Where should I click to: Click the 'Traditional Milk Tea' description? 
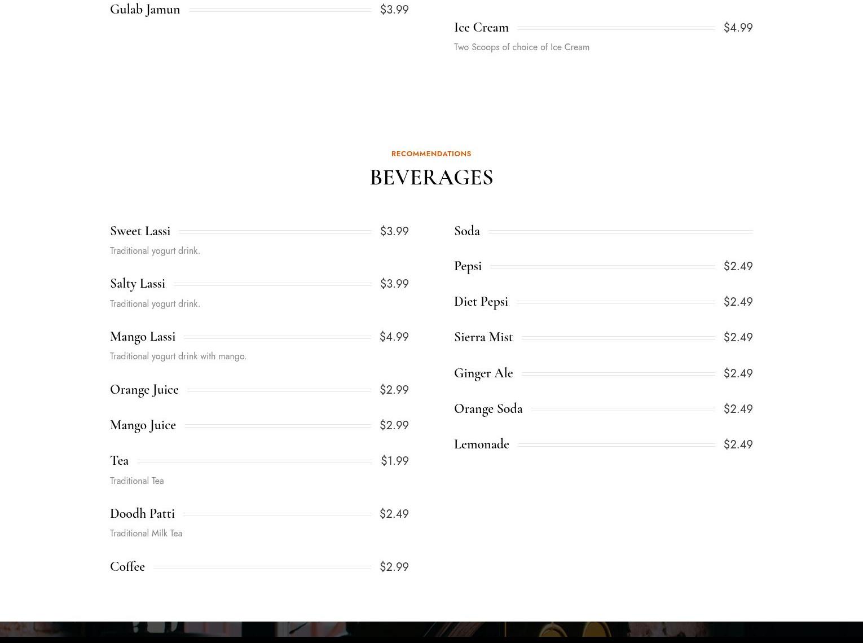pos(146,534)
